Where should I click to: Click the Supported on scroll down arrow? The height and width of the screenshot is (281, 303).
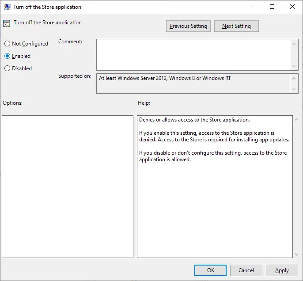pyautogui.click(x=295, y=89)
